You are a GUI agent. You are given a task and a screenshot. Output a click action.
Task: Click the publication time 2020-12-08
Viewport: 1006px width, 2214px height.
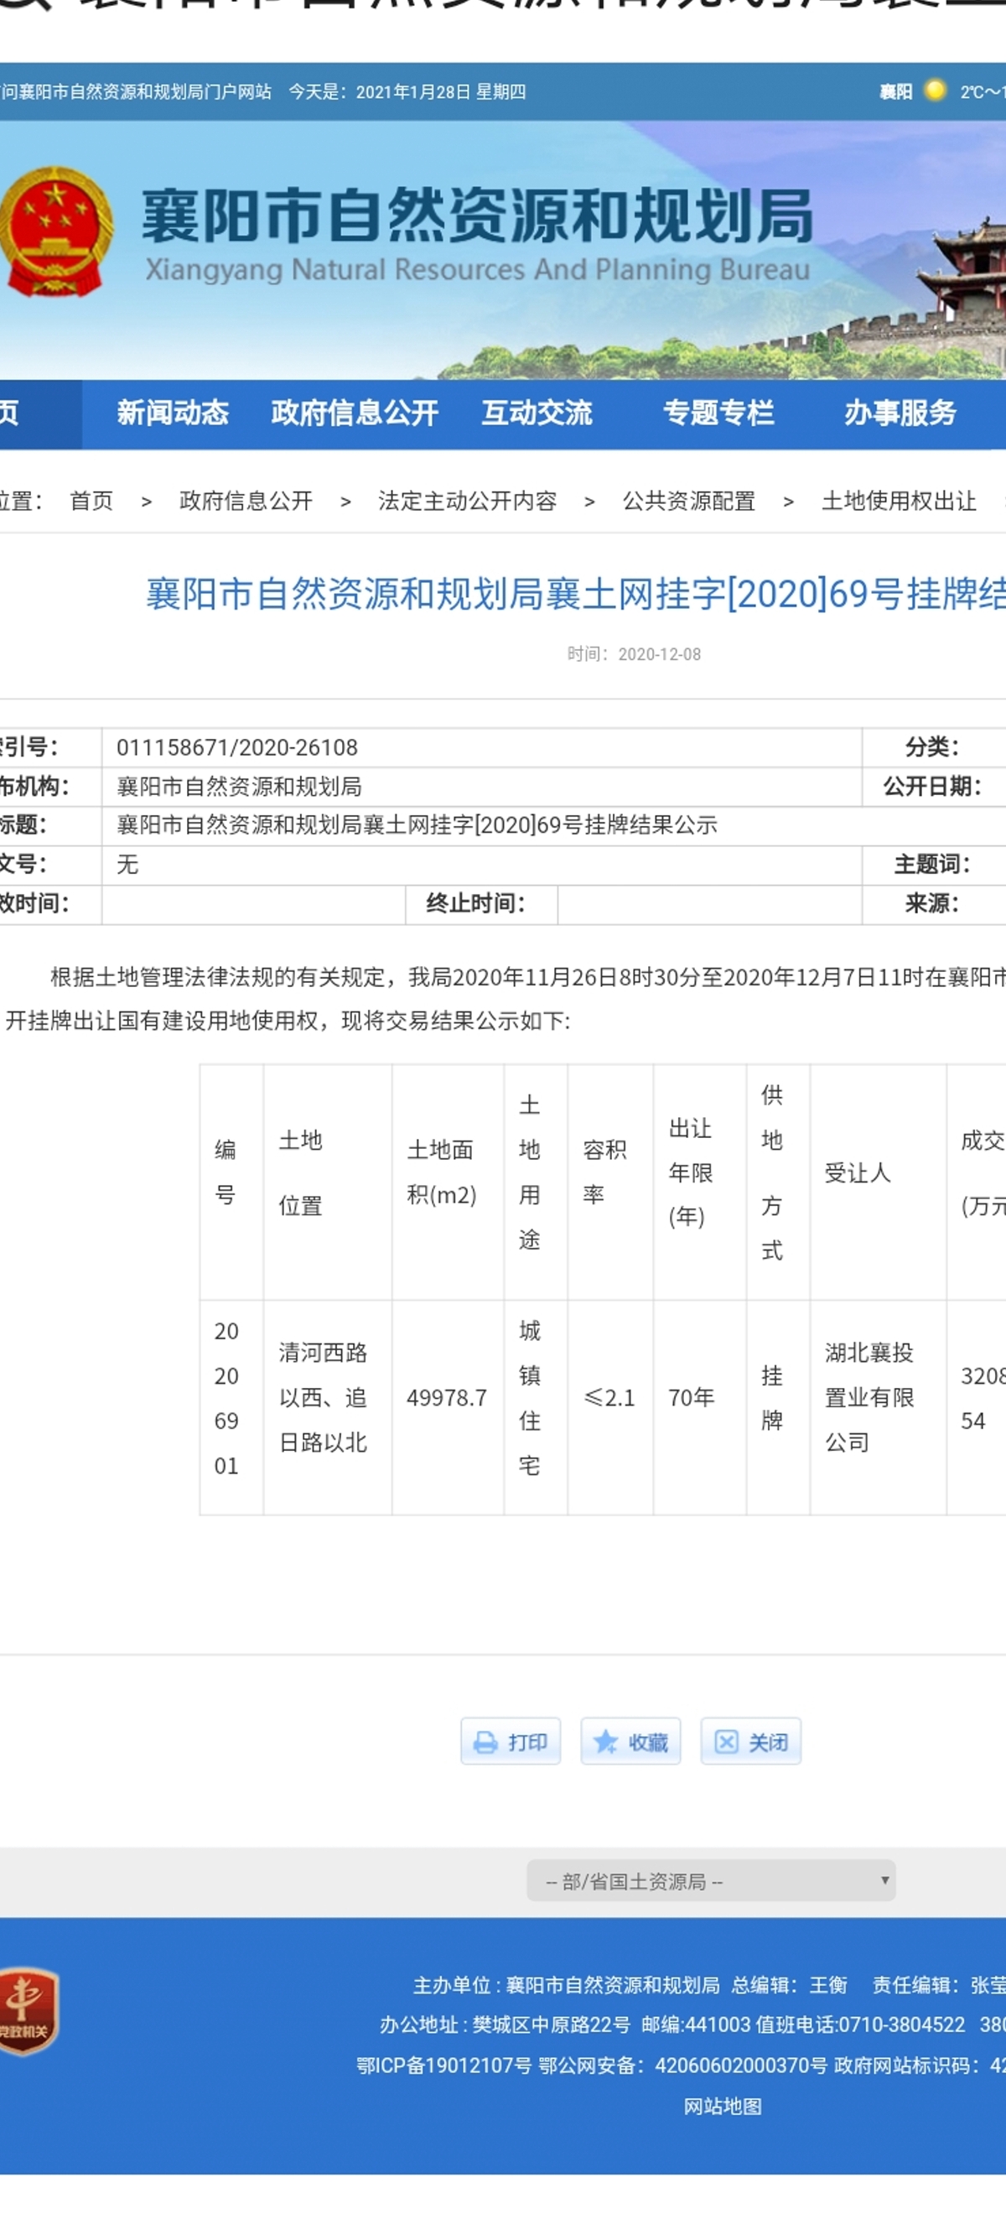(659, 654)
